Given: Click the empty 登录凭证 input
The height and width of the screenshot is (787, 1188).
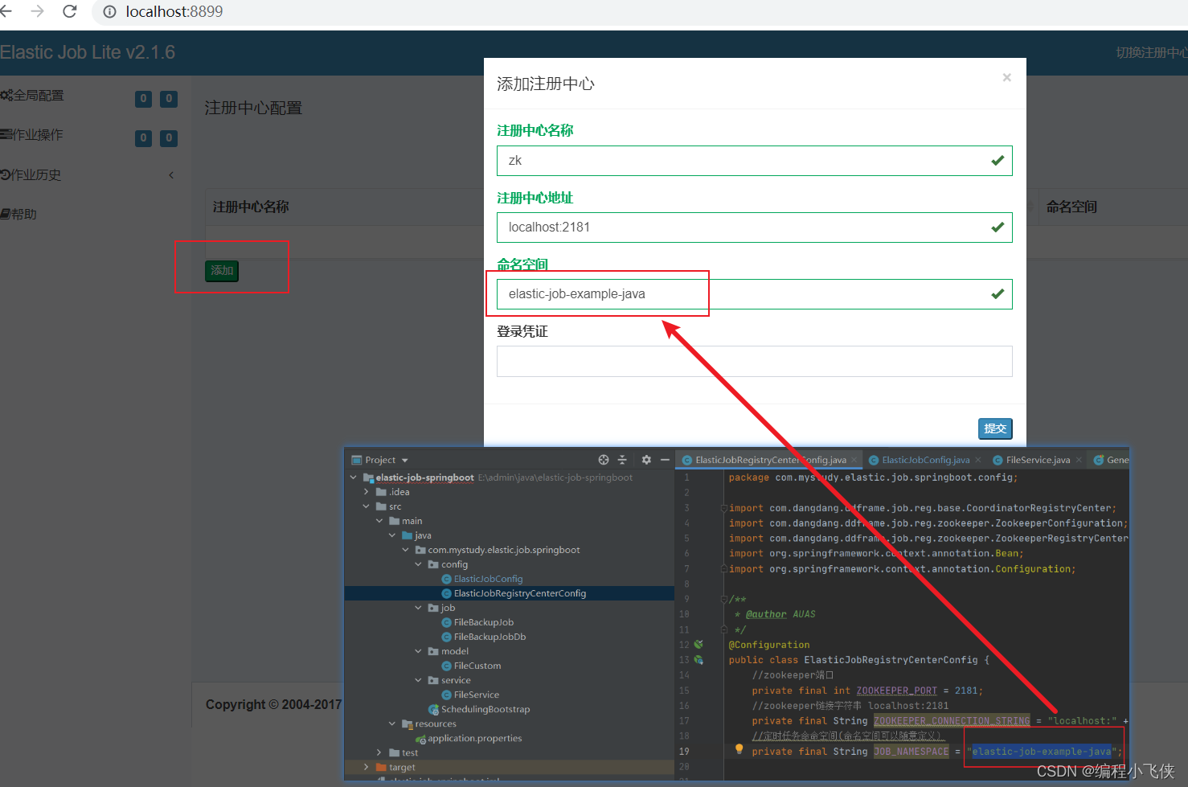Looking at the screenshot, I should 754,361.
